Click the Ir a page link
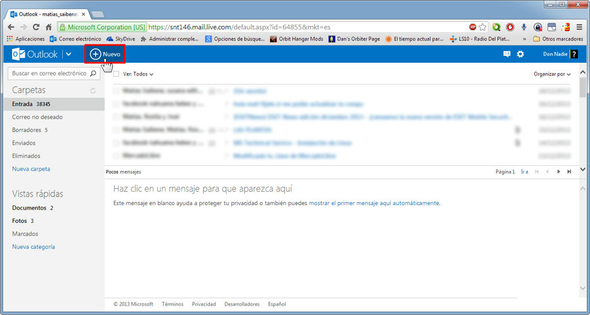 524,172
